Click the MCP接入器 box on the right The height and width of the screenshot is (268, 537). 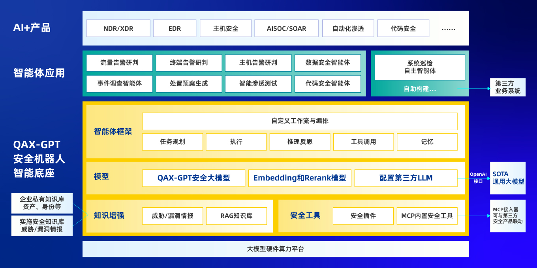pyautogui.click(x=508, y=216)
